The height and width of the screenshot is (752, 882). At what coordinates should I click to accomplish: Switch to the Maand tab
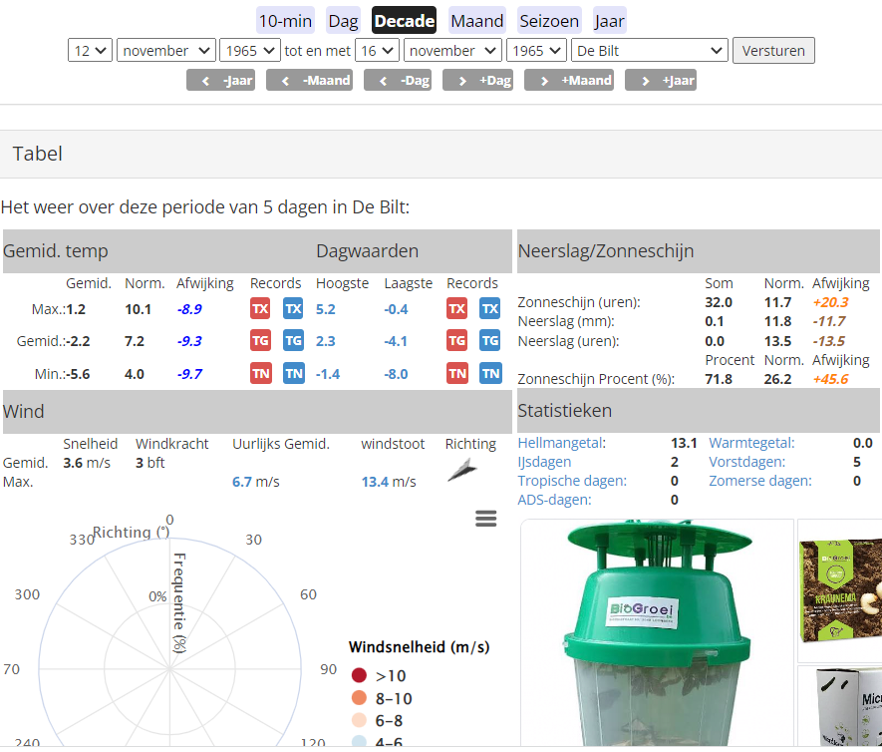(x=477, y=21)
